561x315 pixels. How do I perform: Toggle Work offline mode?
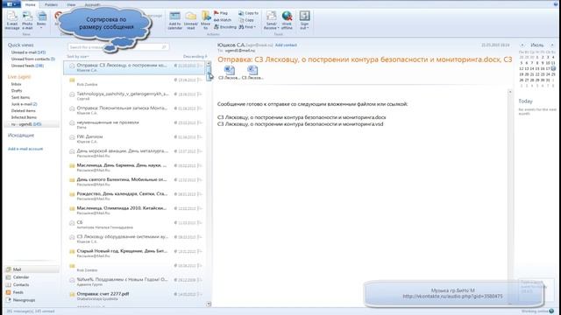[287, 20]
